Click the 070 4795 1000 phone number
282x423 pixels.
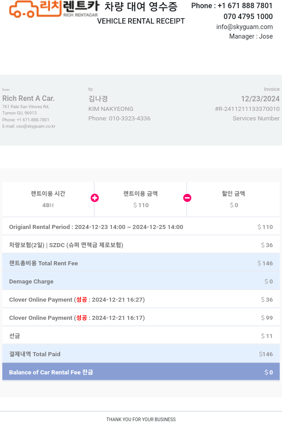[x=248, y=16]
